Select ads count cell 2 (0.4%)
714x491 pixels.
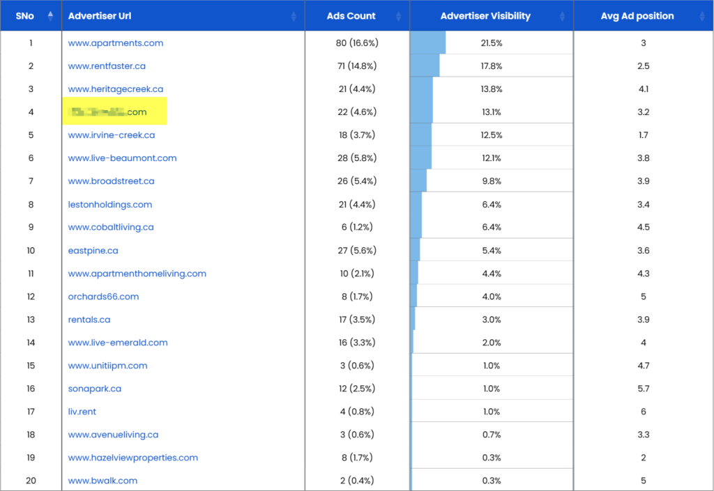coord(357,481)
